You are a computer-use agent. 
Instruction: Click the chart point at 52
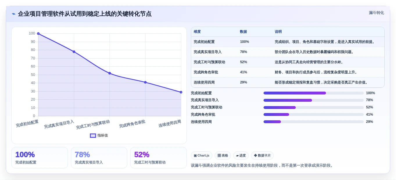coord(110,73)
